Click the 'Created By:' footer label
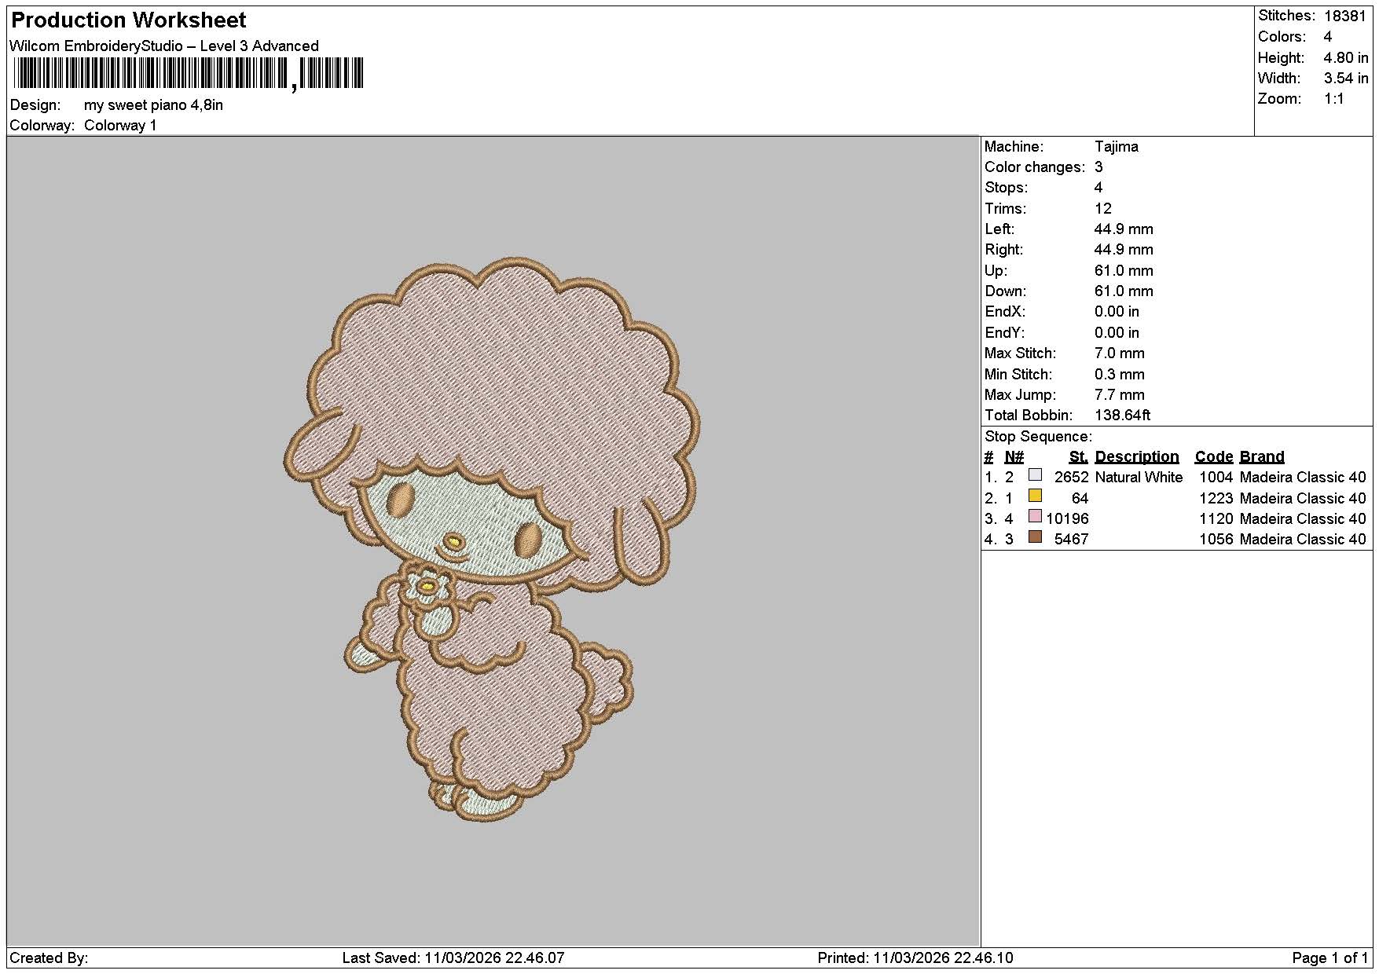The width and height of the screenshot is (1379, 974). click(49, 958)
